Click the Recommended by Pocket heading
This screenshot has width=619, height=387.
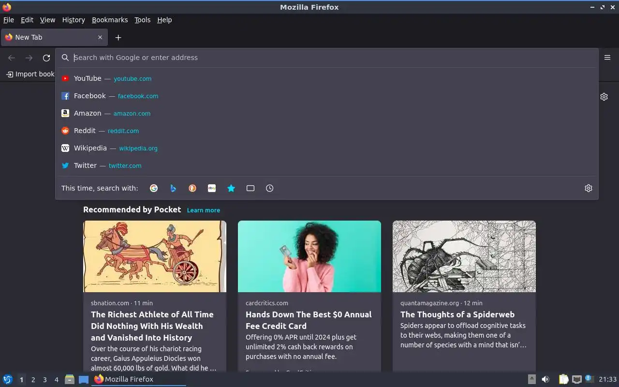click(x=132, y=209)
